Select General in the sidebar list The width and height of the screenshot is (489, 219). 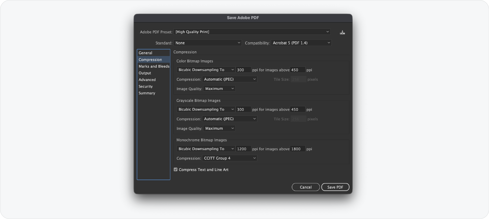pyautogui.click(x=153, y=53)
